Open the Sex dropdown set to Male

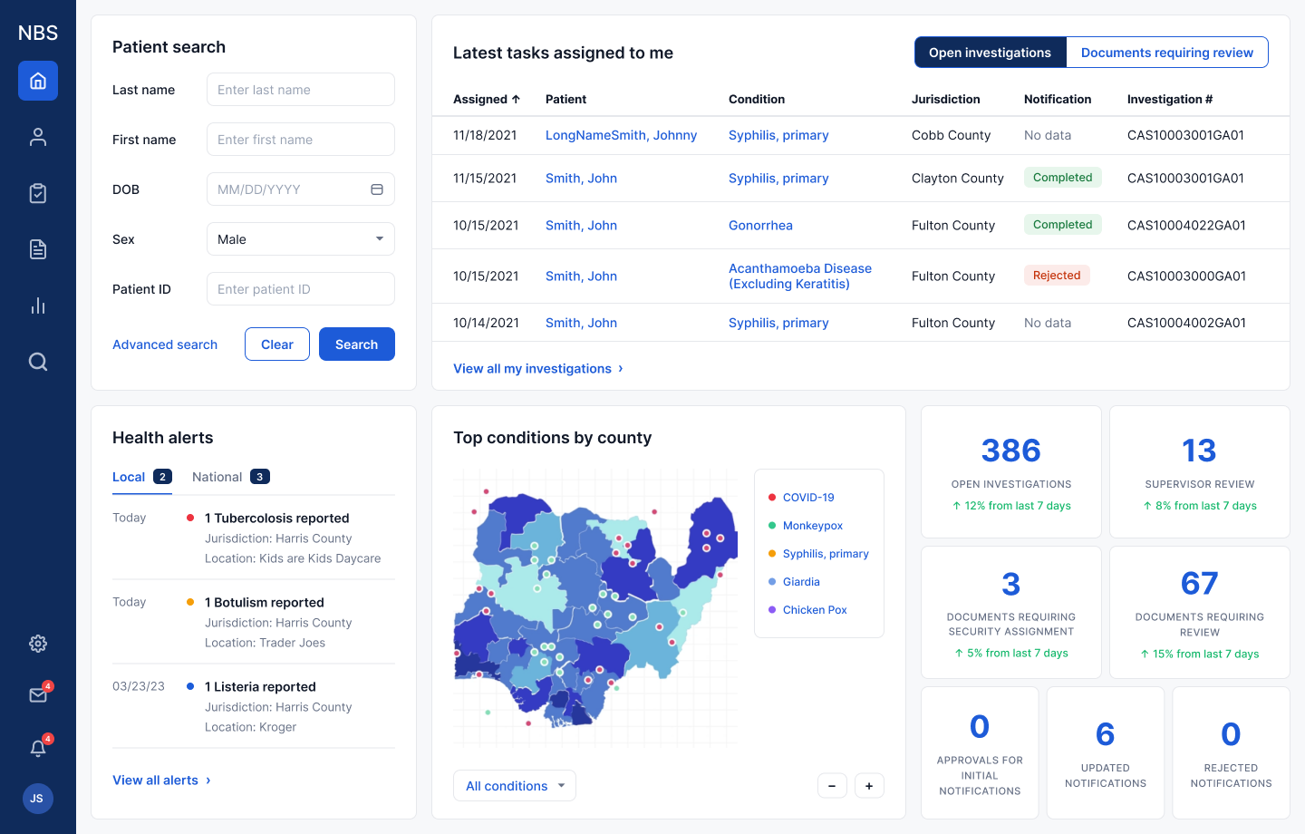301,239
